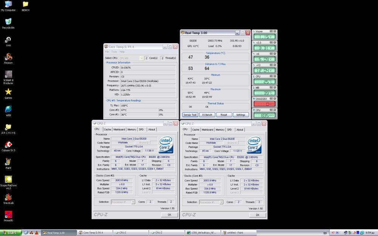The height and width of the screenshot is (236, 378).
Task: Switch to untitled - Paint taskbar button
Action: (x=238, y=233)
